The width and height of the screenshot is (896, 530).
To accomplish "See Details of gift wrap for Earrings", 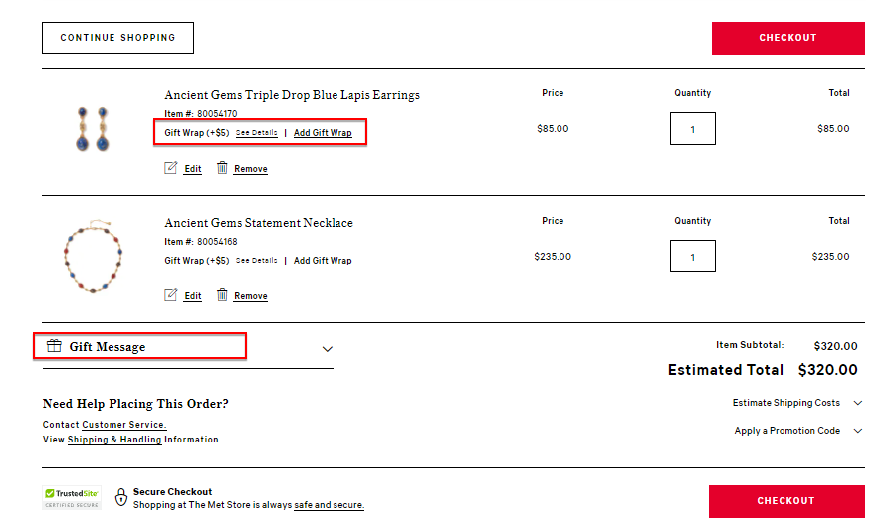I will tap(257, 133).
